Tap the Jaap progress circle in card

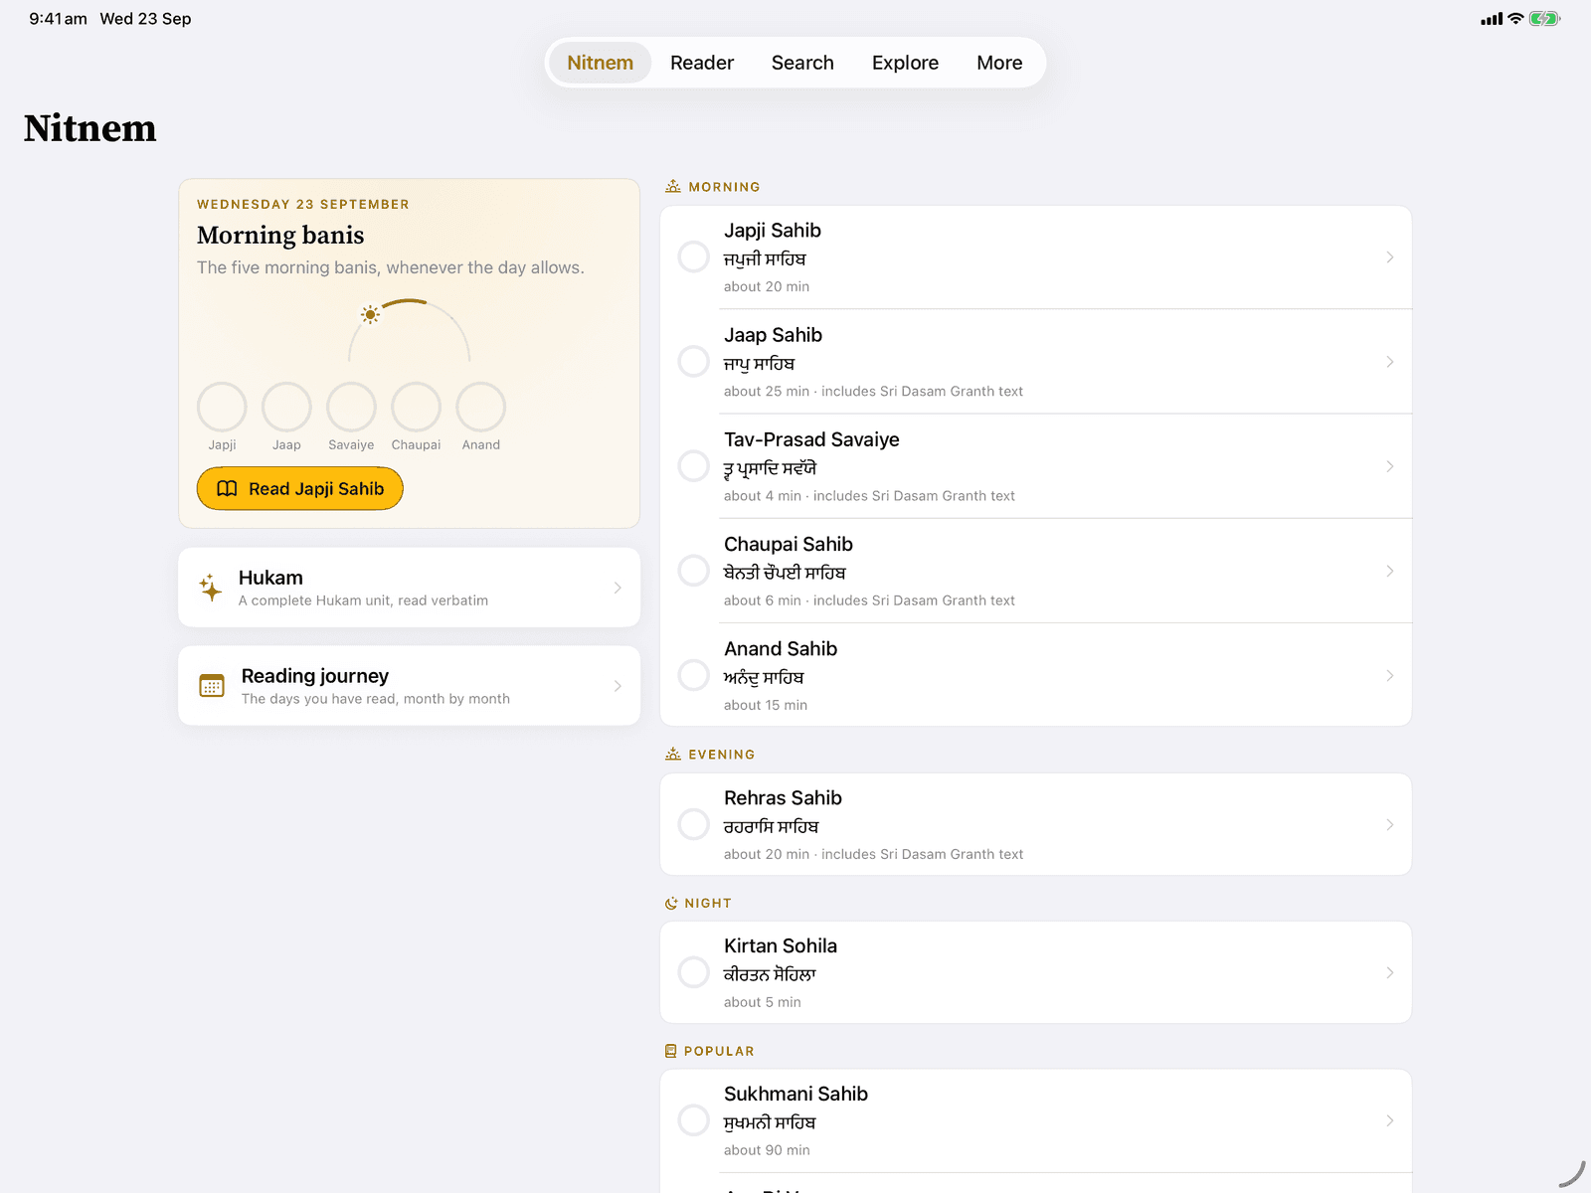click(x=286, y=407)
